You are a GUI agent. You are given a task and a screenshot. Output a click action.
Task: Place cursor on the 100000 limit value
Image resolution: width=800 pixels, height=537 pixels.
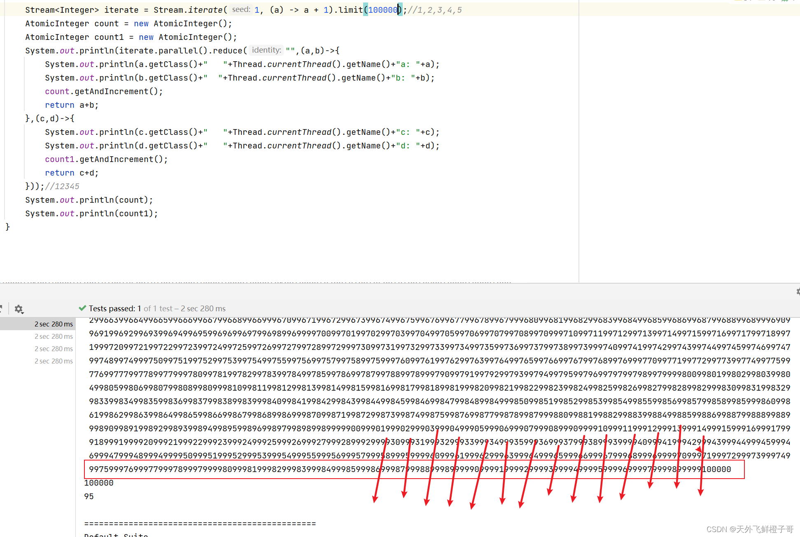click(x=383, y=10)
